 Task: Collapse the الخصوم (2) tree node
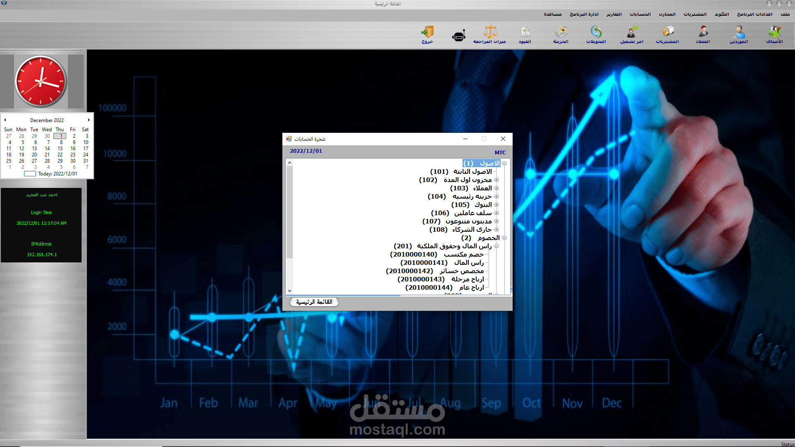pos(504,238)
